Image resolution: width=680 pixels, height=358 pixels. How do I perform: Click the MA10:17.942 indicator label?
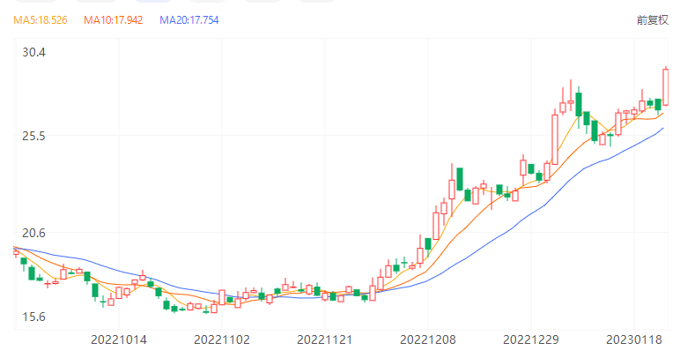[x=114, y=20]
